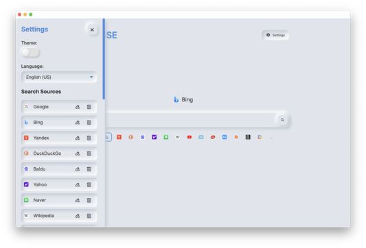Delete the Bing search source

pyautogui.click(x=89, y=123)
